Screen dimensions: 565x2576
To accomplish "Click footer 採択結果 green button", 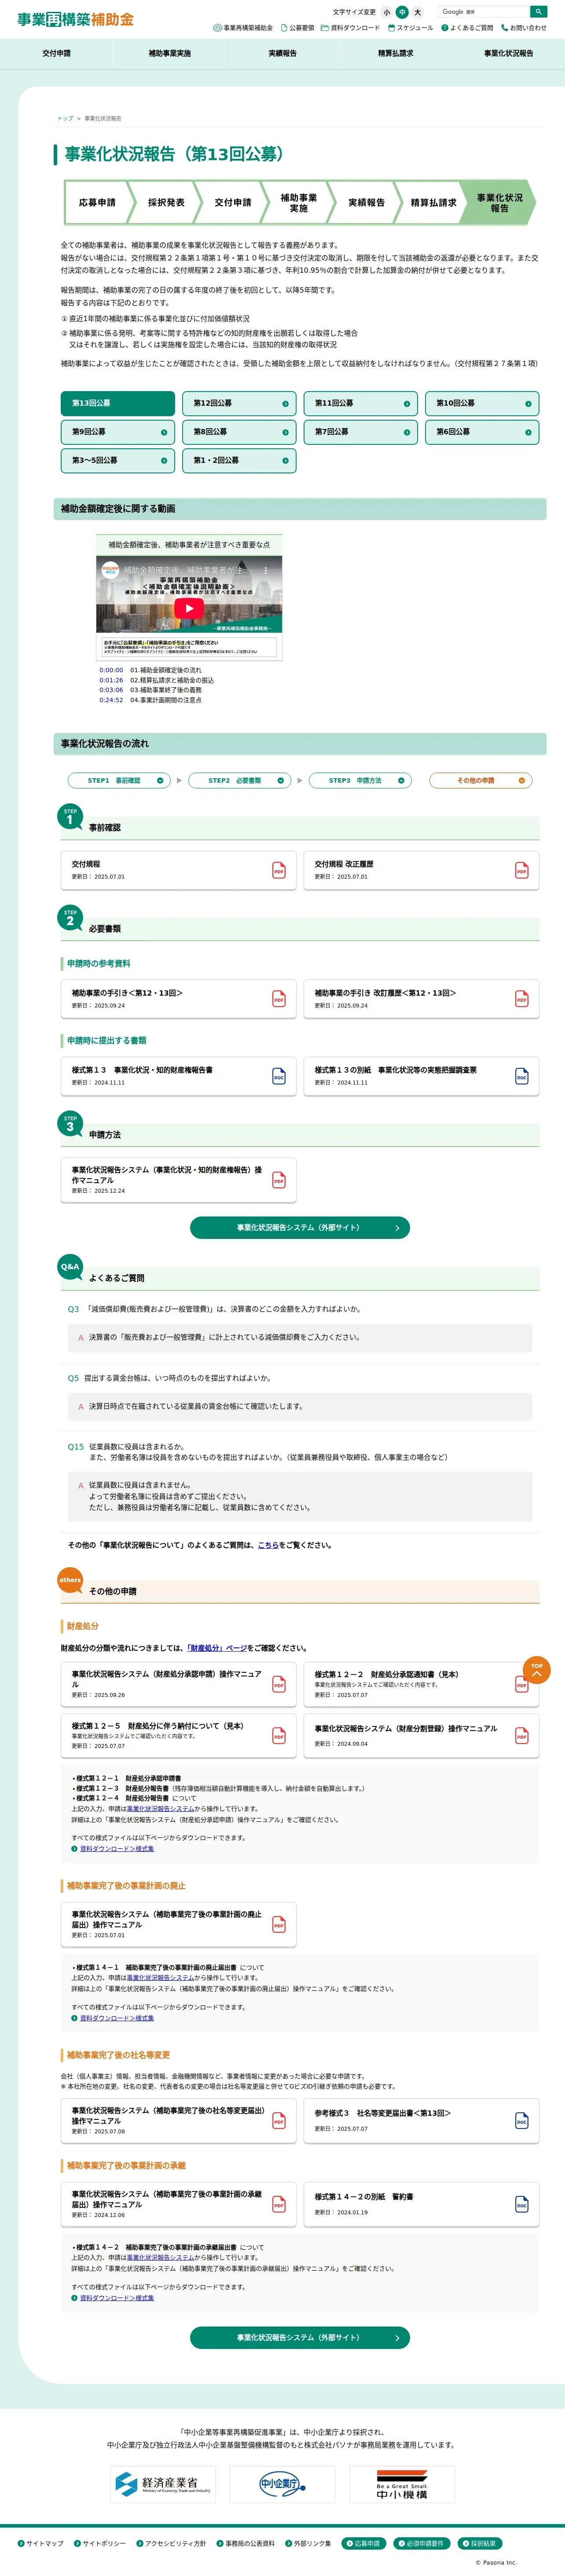I will [x=480, y=2543].
